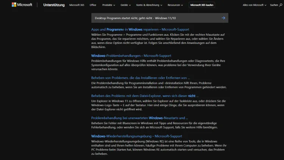Expand Konto & Abrechnung dropdown

[x=149, y=5]
